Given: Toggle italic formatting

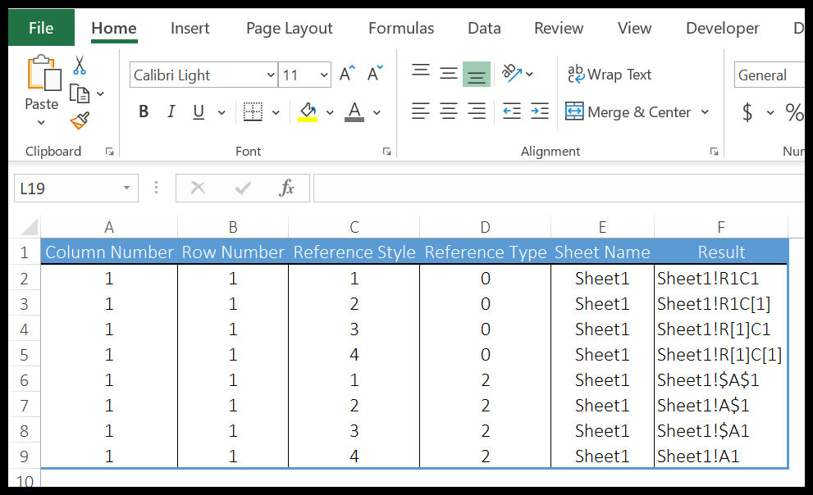Looking at the screenshot, I should coord(171,111).
